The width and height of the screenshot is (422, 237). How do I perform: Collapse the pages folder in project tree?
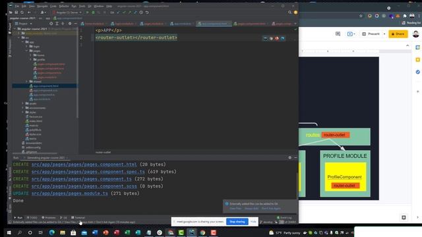click(27, 51)
